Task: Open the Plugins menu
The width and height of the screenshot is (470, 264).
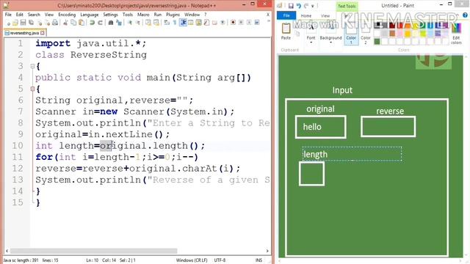Action: [173, 15]
